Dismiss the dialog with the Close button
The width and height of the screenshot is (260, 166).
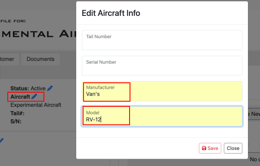(x=233, y=148)
